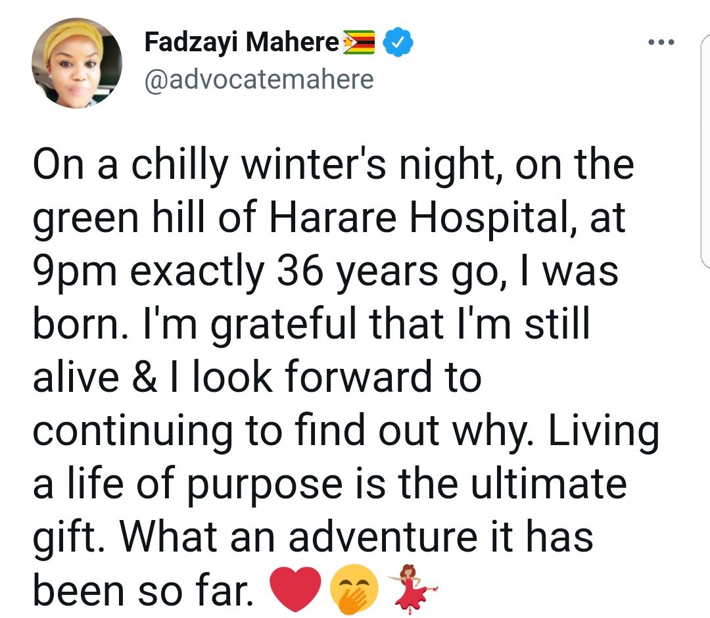Click the tweet line starting "On a chilly"
This screenshot has width=710, height=618.
click(x=332, y=166)
